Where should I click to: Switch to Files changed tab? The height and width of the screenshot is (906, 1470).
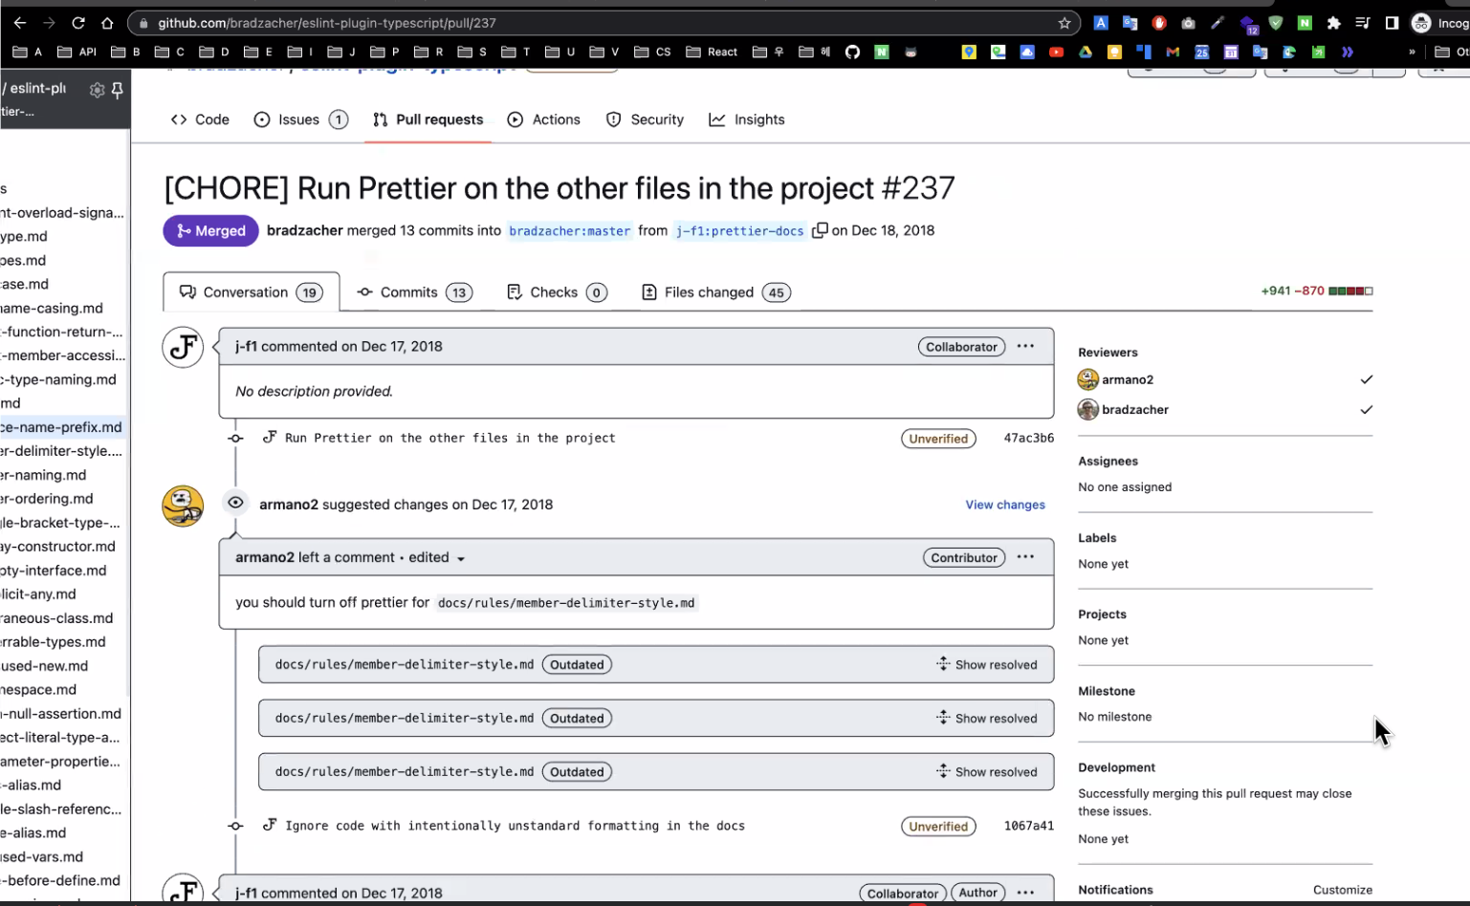click(x=714, y=292)
